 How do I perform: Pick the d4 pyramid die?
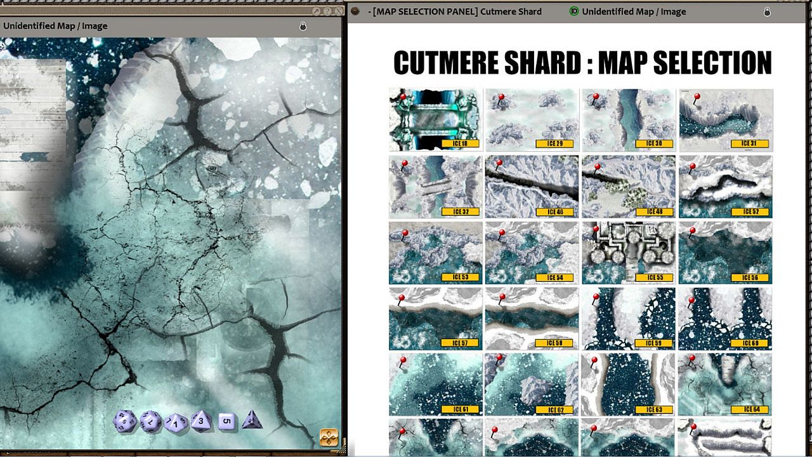pos(251,420)
